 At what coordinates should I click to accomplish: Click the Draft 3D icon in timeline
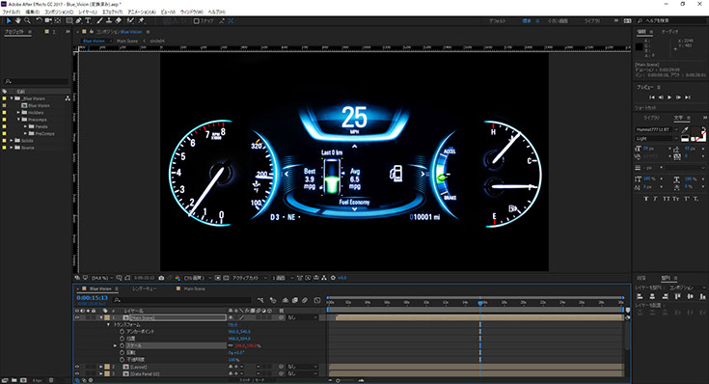coord(273,300)
